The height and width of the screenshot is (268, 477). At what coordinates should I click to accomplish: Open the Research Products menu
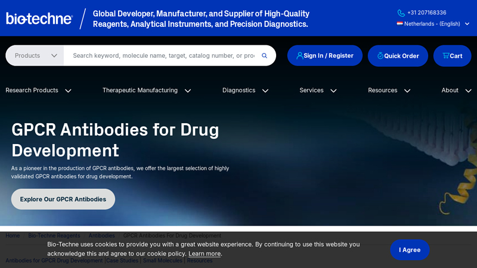(x=32, y=91)
